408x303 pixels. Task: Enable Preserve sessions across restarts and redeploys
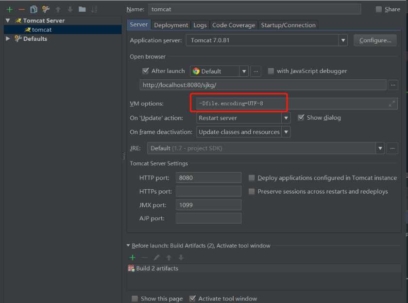point(252,192)
